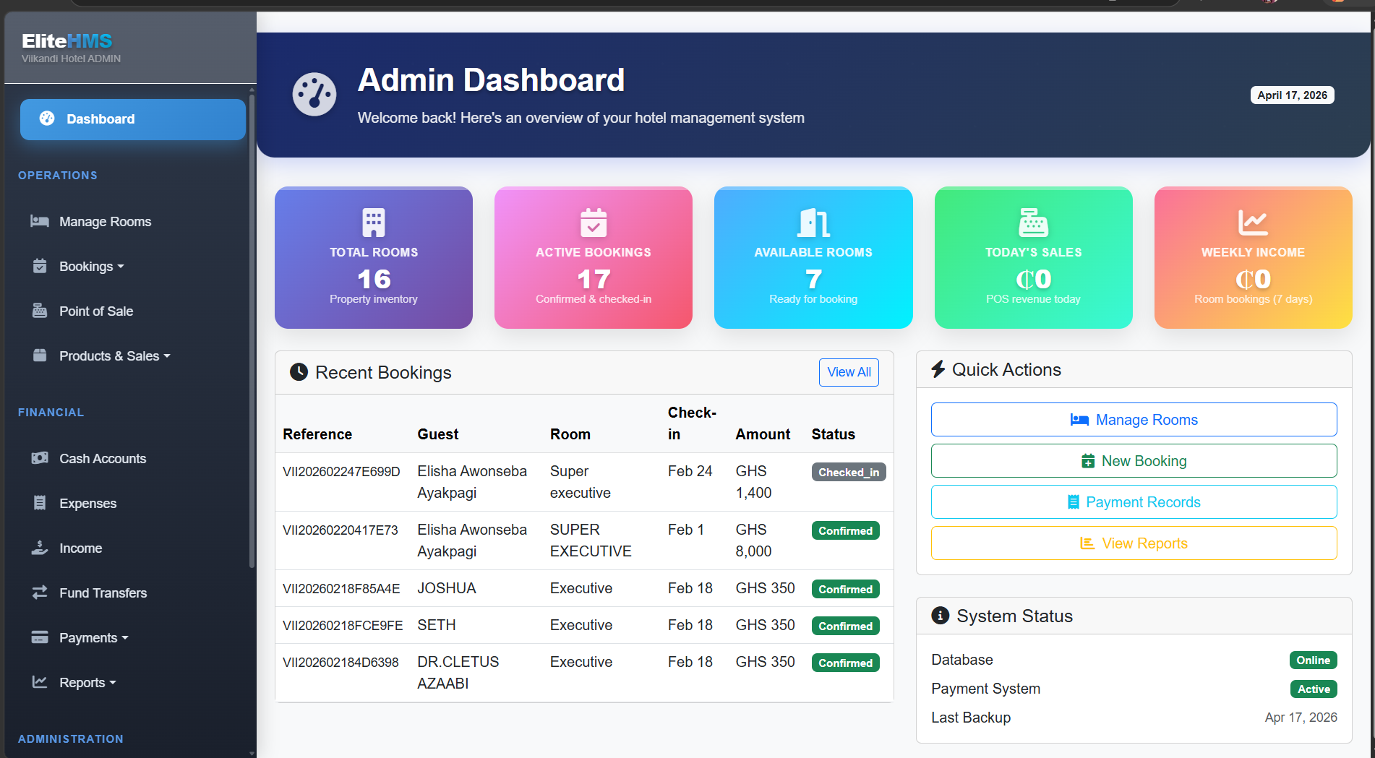Click the dashboard gauge icon in header
The width and height of the screenshot is (1375, 758).
point(314,94)
